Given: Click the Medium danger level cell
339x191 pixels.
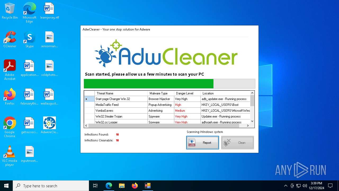Looking at the screenshot, I should tap(187, 111).
